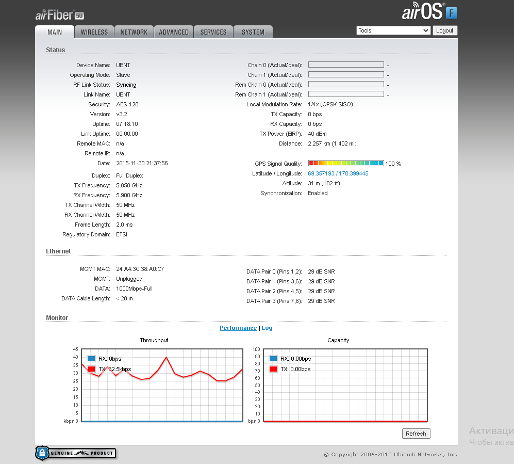Click the Genuine Product badge
This screenshot has width=514, height=464.
click(x=76, y=453)
